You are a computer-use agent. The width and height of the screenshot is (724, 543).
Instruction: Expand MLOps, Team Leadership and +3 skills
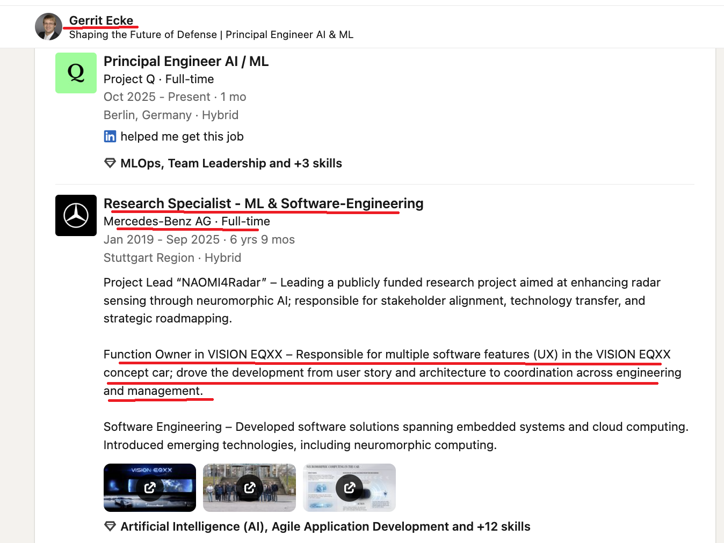[231, 163]
